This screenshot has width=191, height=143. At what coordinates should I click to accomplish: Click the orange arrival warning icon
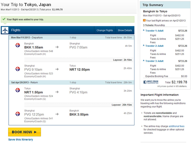[x=144, y=20]
